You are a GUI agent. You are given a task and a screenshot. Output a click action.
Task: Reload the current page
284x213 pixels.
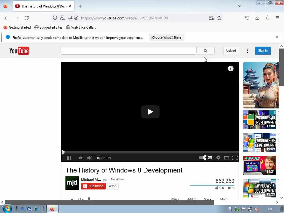[27, 18]
